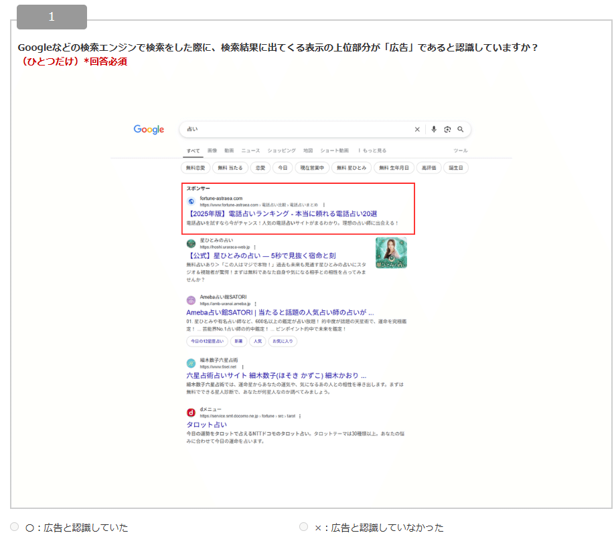This screenshot has width=616, height=537.
Task: Open the ツール options
Action: 461,150
